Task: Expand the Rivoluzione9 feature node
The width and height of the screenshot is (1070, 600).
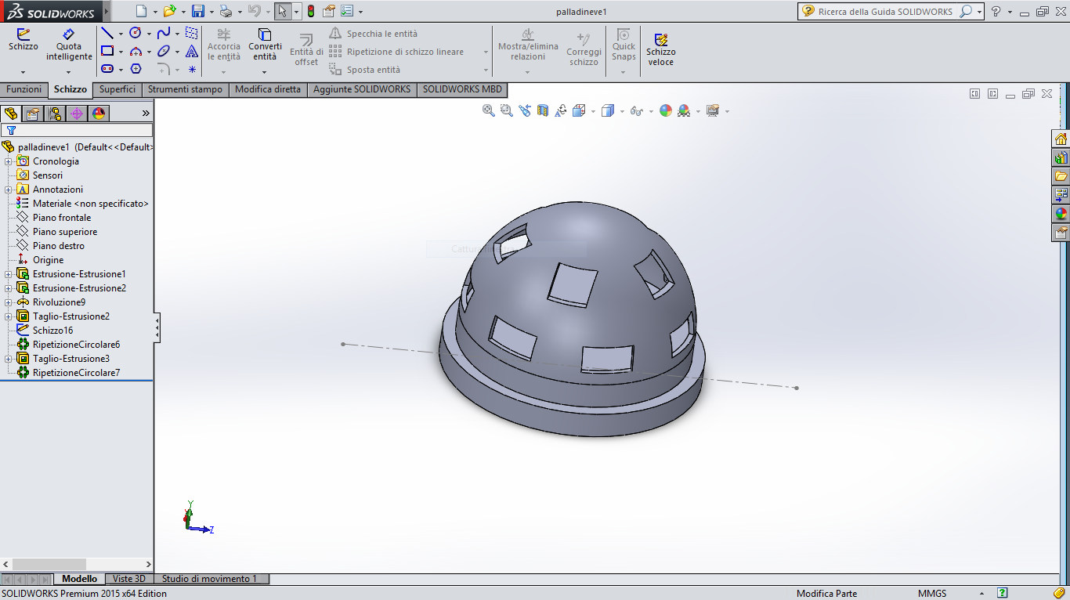Action: coord(8,302)
